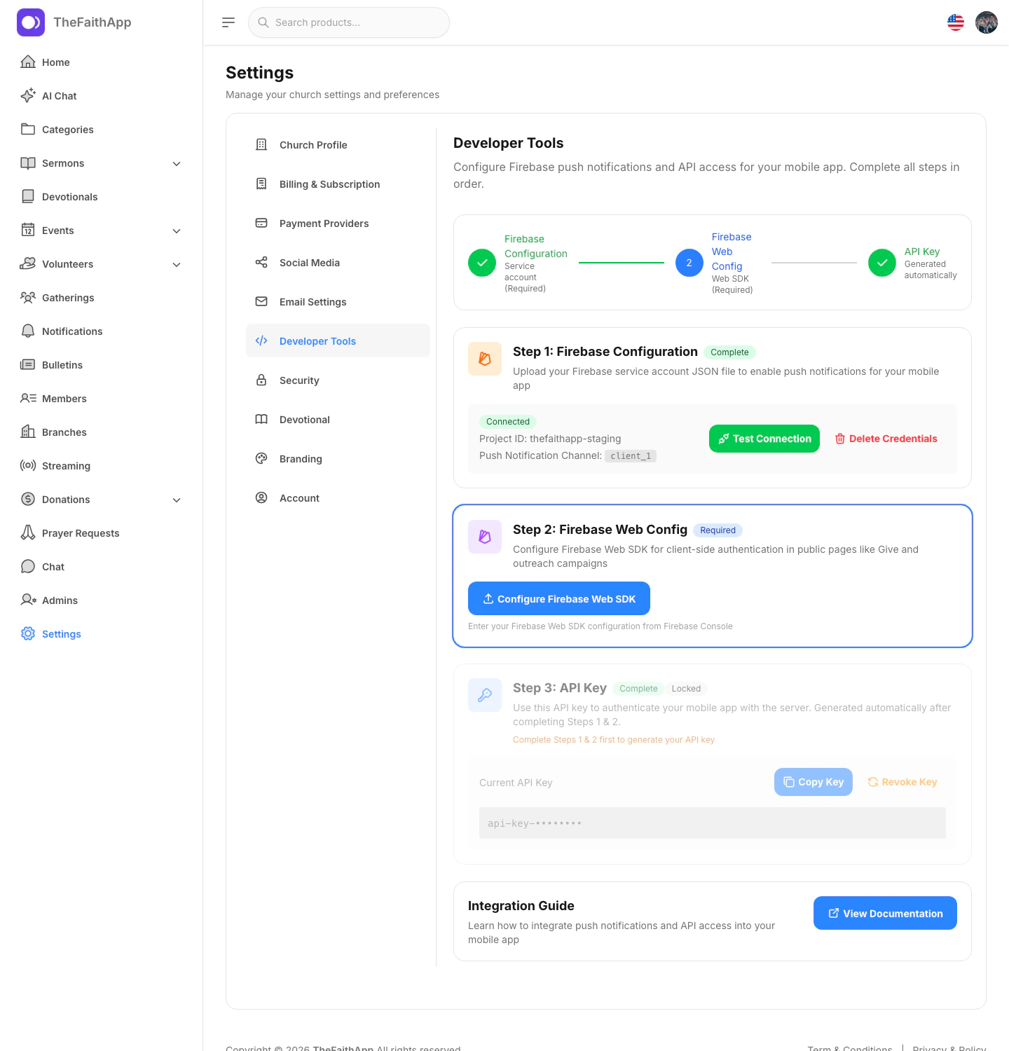Click the Connected status badge
This screenshot has width=1009, height=1051.
click(508, 422)
